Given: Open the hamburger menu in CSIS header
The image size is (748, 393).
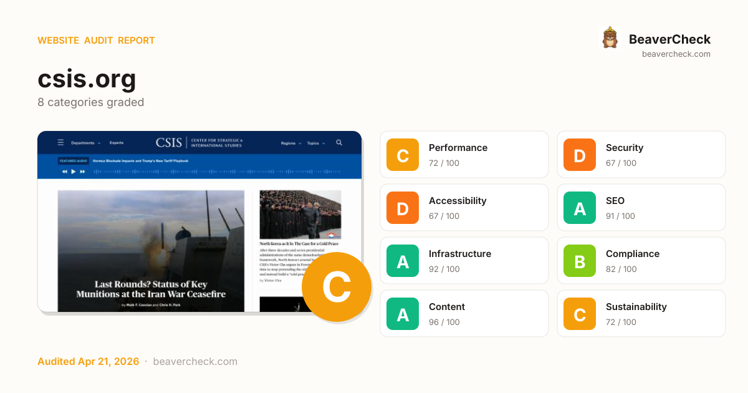Looking at the screenshot, I should pyautogui.click(x=60, y=143).
